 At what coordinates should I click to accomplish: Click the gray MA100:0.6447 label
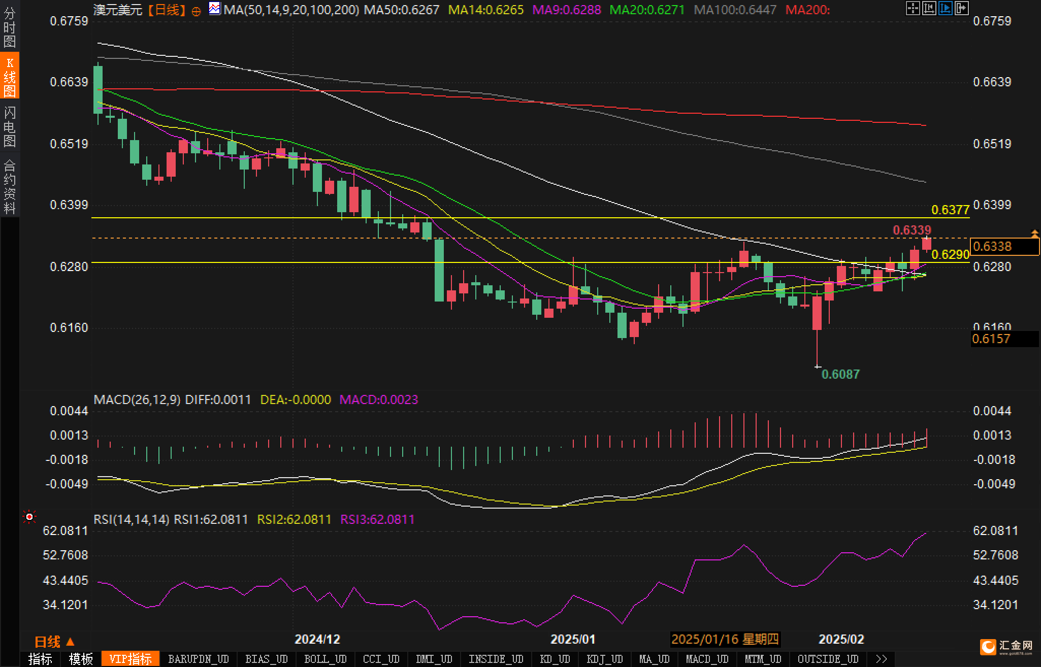[x=735, y=10]
